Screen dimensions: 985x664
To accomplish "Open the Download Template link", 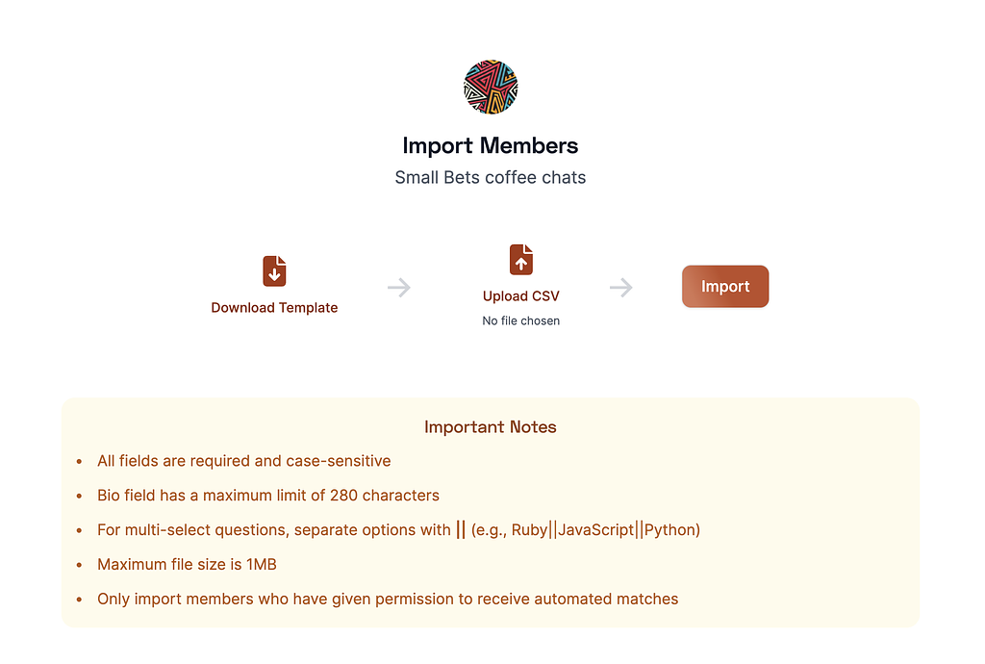I will pyautogui.click(x=274, y=307).
